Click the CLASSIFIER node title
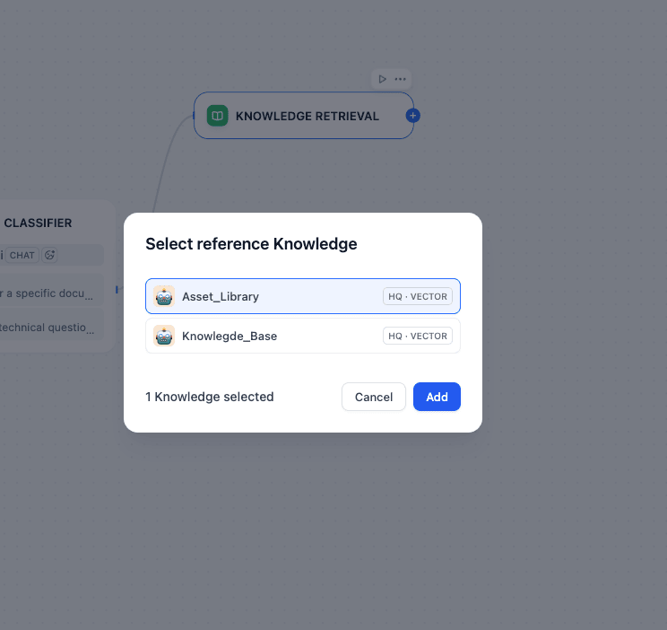 [x=38, y=223]
